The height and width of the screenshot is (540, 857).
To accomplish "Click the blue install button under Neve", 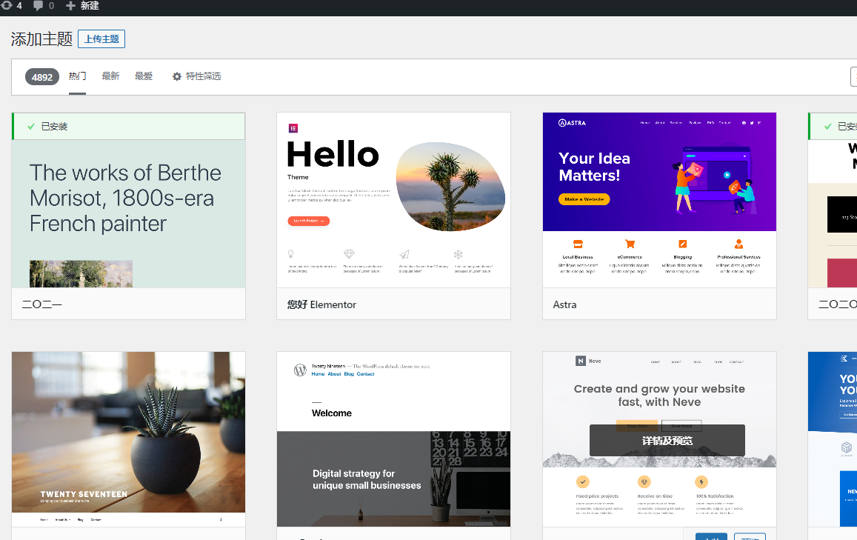I will [x=711, y=536].
